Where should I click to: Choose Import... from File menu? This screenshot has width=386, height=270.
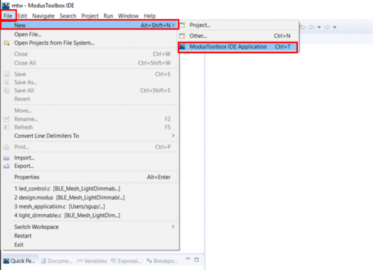pyautogui.click(x=90, y=157)
